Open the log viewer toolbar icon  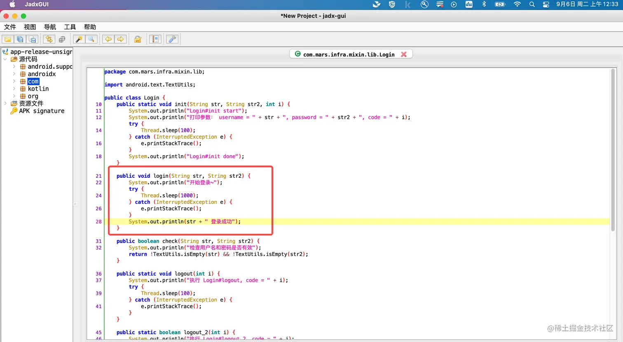tap(155, 39)
